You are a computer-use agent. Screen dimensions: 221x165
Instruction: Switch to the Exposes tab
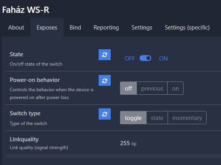click(x=47, y=28)
